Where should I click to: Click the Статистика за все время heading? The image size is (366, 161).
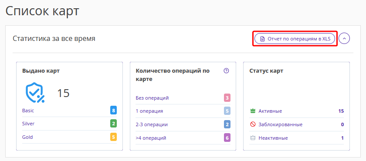click(54, 38)
